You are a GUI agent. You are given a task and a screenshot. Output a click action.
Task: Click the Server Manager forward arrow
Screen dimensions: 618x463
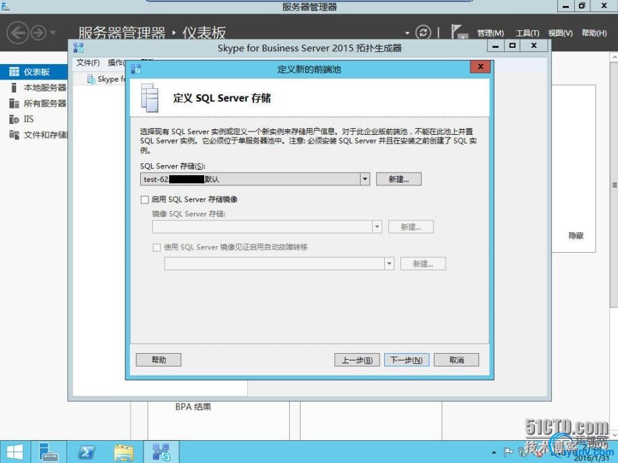[x=38, y=33]
